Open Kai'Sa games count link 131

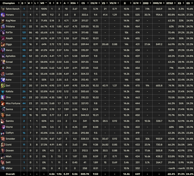[24, 33]
